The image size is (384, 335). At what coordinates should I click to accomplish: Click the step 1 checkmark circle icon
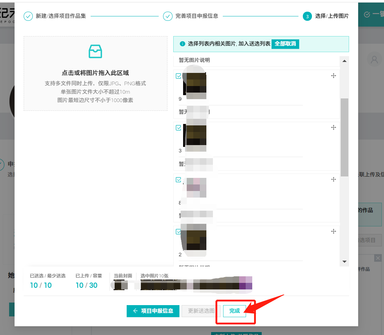[x=28, y=16]
